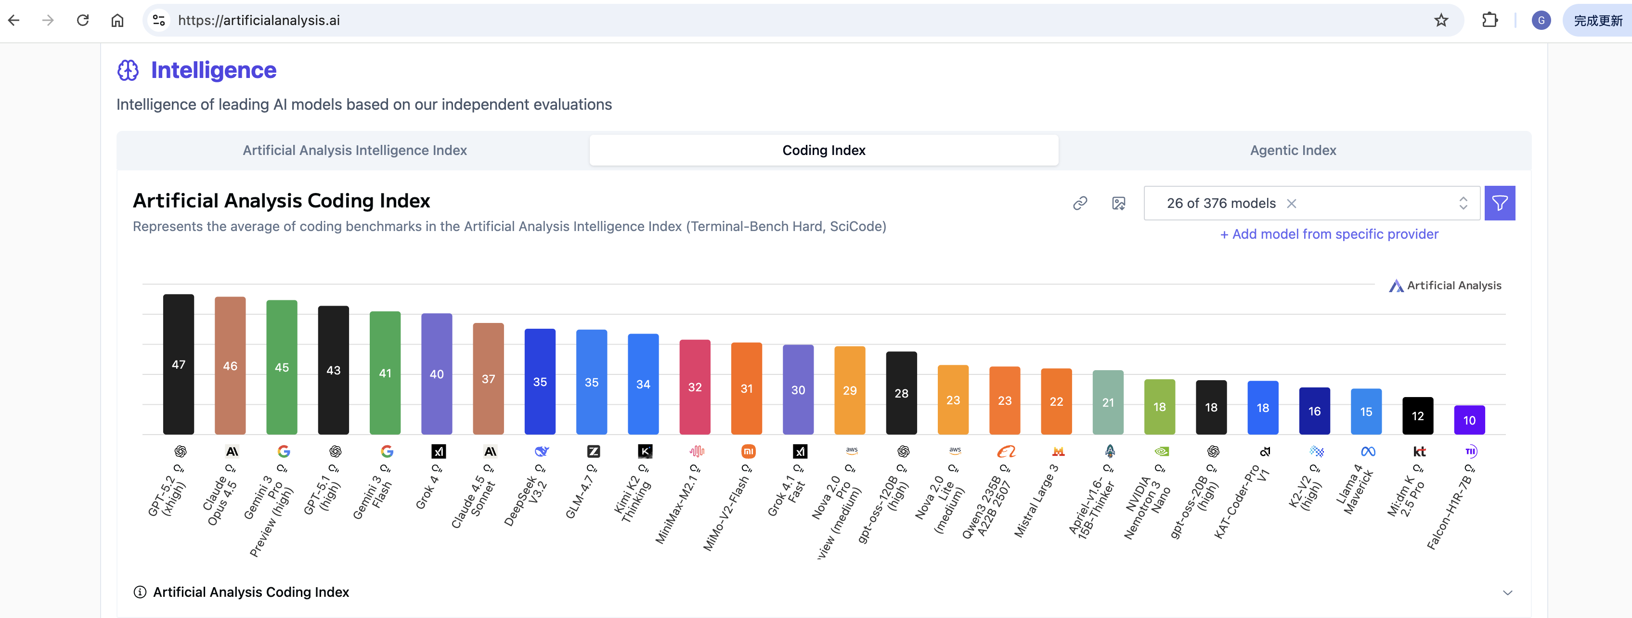1632x618 pixels.
Task: Click the bookmark star in address bar
Action: (x=1441, y=20)
